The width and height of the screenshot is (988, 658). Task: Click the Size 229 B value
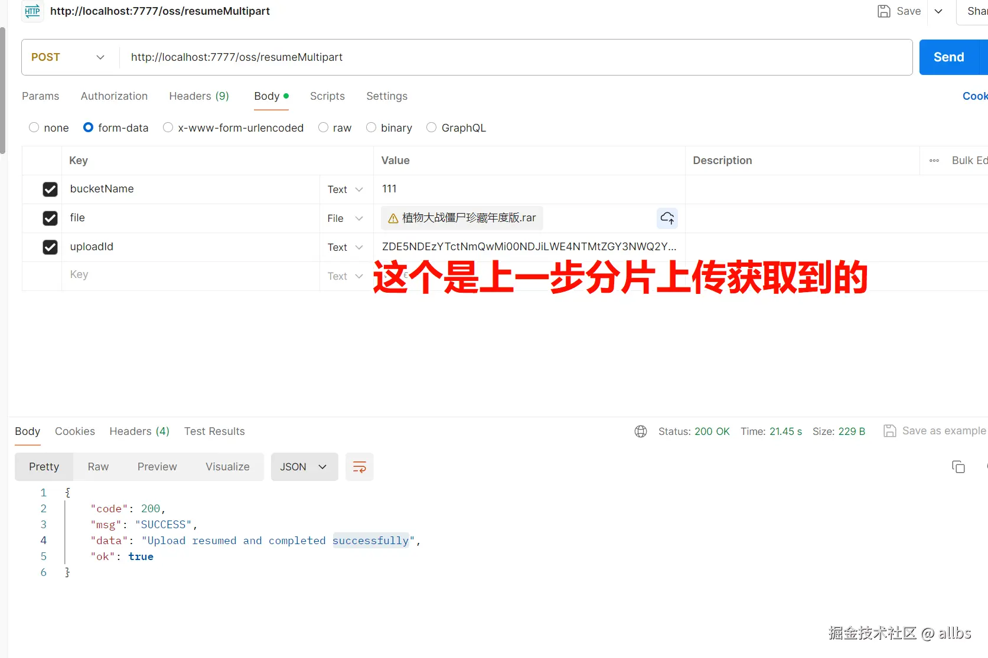(852, 431)
